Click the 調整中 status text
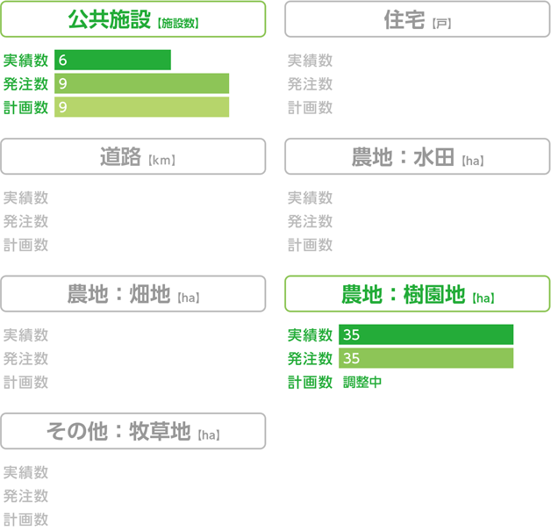Screen dimensions: 551x531 pos(362,382)
